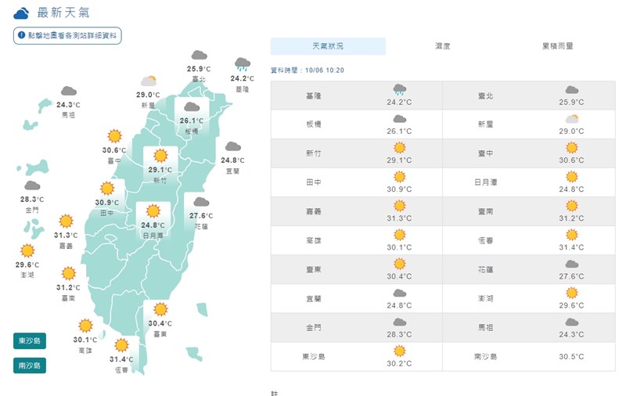Click the Hengchun sun icon on map
626x396 pixels.
(x=121, y=344)
